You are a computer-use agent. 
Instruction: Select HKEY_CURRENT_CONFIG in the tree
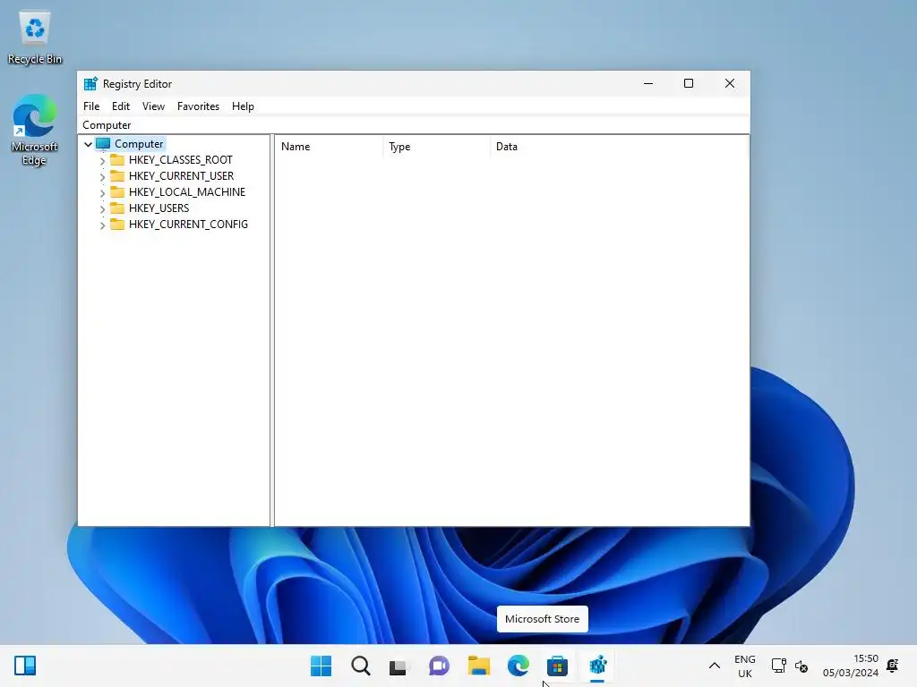[x=188, y=225]
